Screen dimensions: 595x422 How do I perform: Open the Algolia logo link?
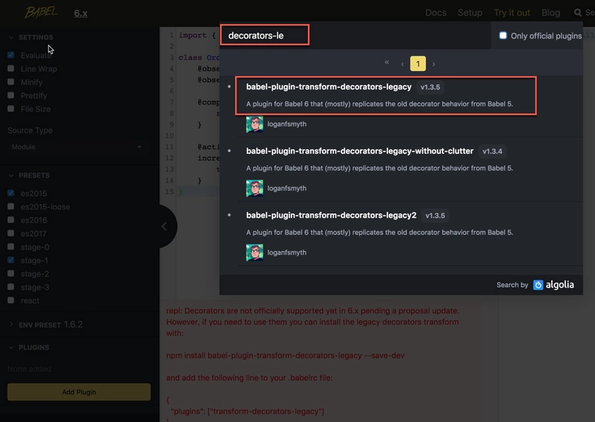(x=553, y=285)
